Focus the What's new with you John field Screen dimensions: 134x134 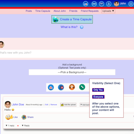67,54
